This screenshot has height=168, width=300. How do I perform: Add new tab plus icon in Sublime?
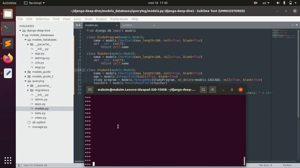pos(292,25)
